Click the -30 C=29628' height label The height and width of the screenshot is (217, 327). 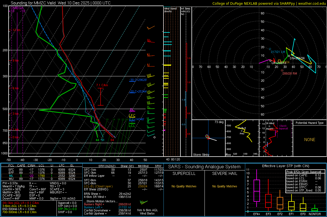[x=138, y=80]
